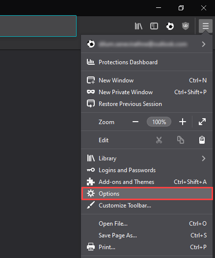
Task: Toggle the sidebar view icon
Action: 154,26
